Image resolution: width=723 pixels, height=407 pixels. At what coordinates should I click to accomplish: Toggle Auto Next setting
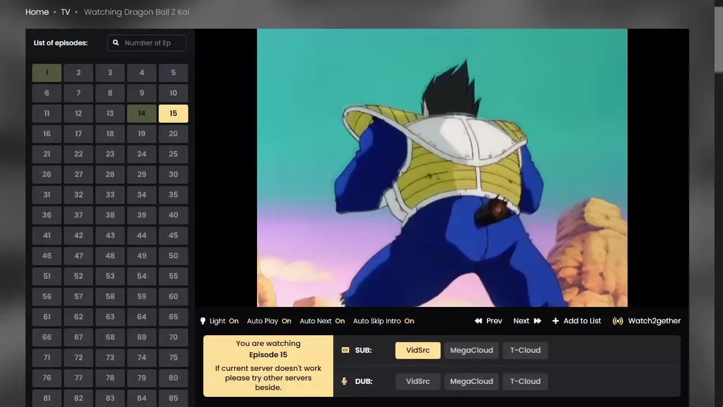click(322, 321)
